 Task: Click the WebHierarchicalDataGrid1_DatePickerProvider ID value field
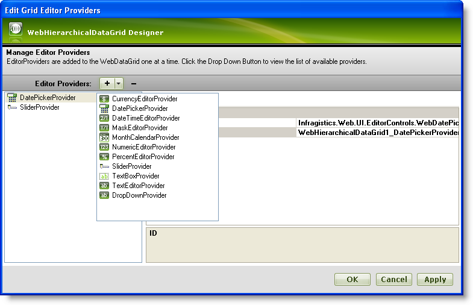378,133
